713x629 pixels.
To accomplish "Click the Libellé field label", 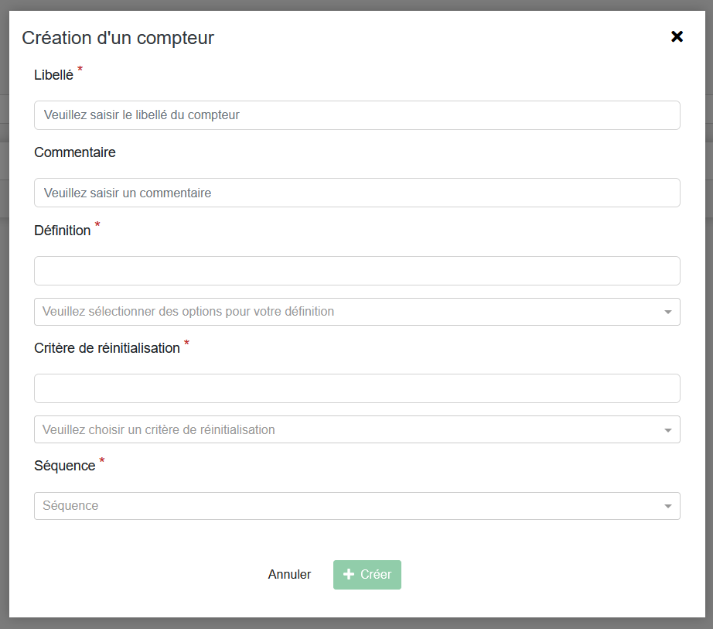I will (53, 75).
